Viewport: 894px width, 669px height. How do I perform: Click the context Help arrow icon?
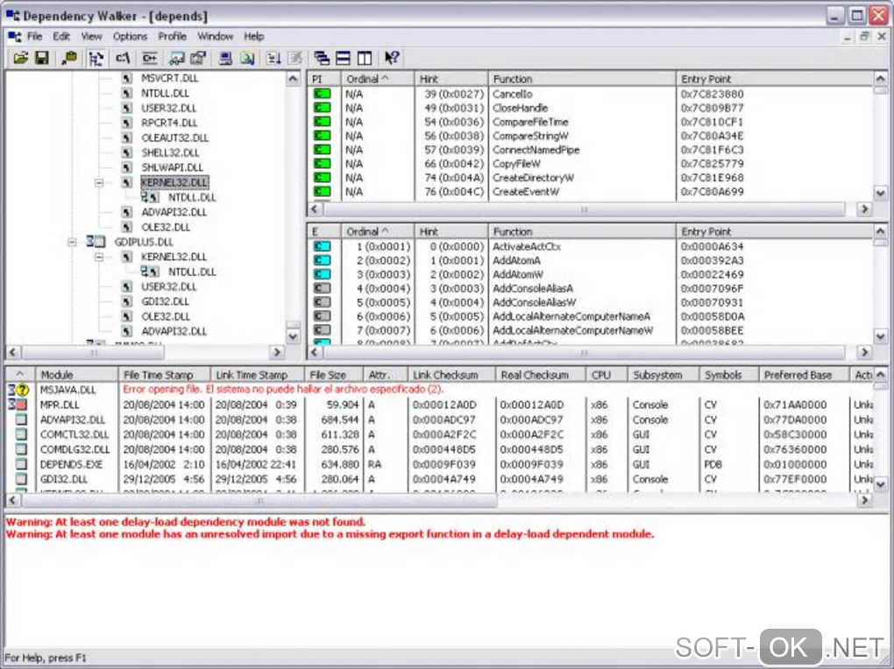[x=392, y=58]
